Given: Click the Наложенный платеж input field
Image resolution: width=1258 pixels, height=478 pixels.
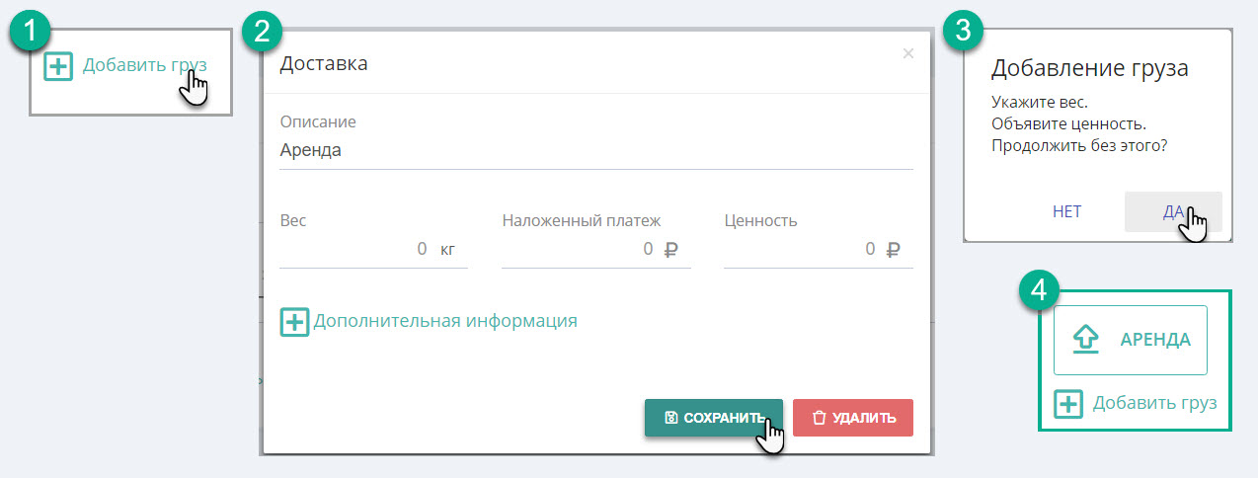Looking at the screenshot, I should coord(595,249).
